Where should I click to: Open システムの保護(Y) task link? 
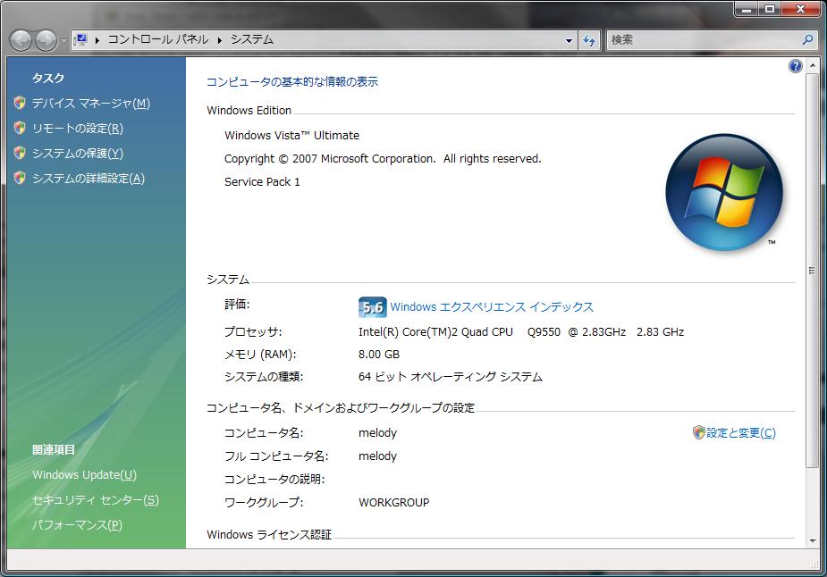[78, 154]
